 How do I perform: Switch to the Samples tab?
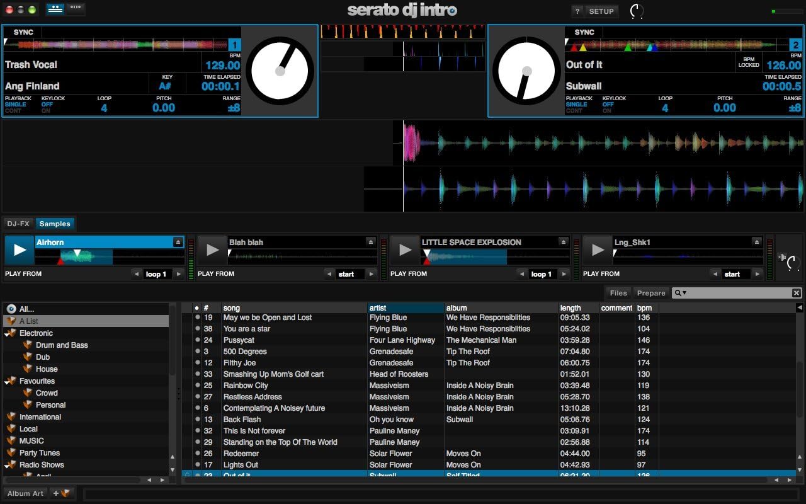click(x=55, y=223)
